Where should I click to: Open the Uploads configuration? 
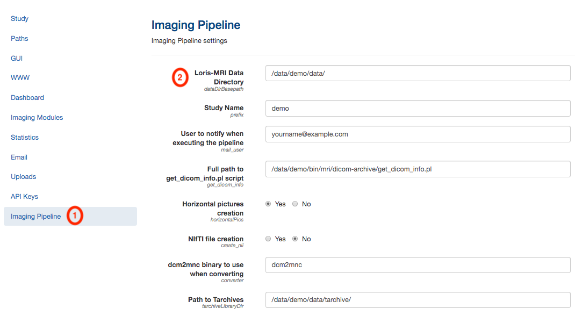[x=24, y=176]
